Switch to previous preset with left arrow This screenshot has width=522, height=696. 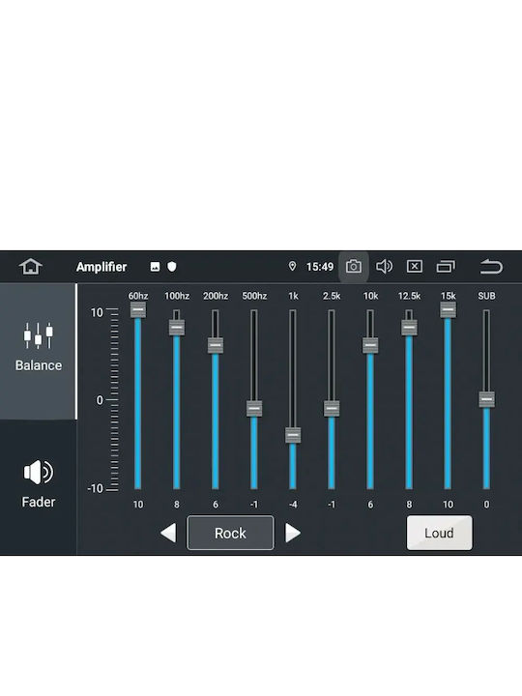tap(168, 533)
